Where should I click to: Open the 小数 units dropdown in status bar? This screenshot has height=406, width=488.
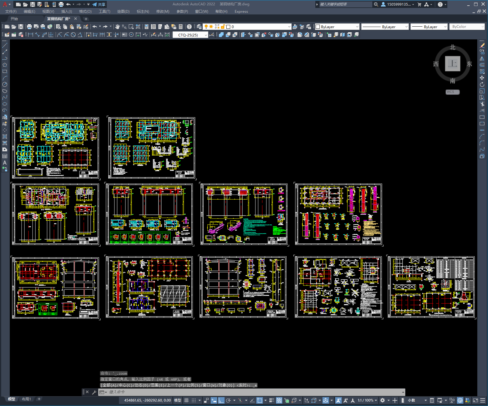[x=417, y=400]
